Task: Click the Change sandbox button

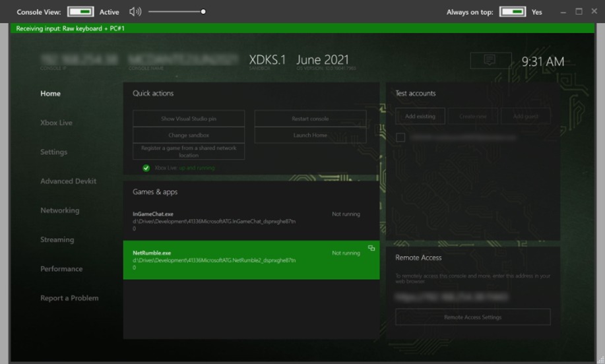Action: tap(189, 135)
